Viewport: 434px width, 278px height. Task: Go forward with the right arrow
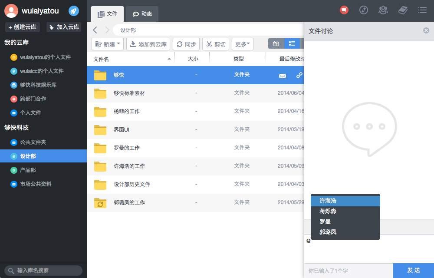107,30
